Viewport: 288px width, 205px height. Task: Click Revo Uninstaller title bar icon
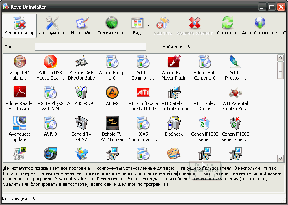click(x=5, y=7)
